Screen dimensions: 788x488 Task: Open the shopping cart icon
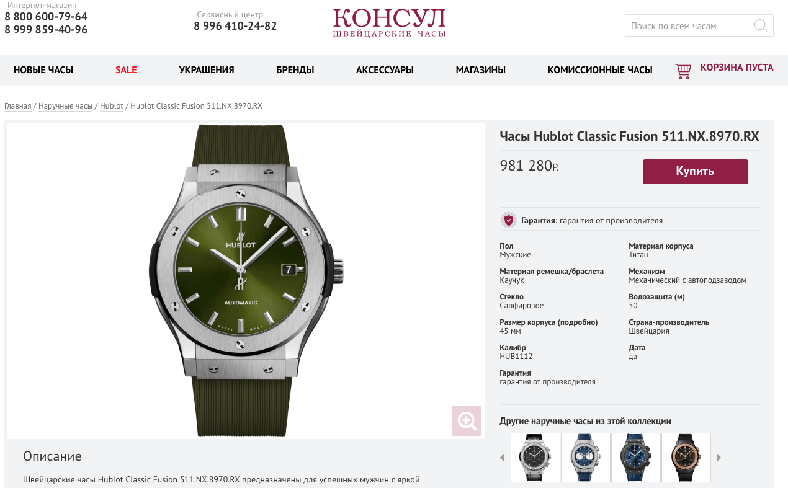683,71
